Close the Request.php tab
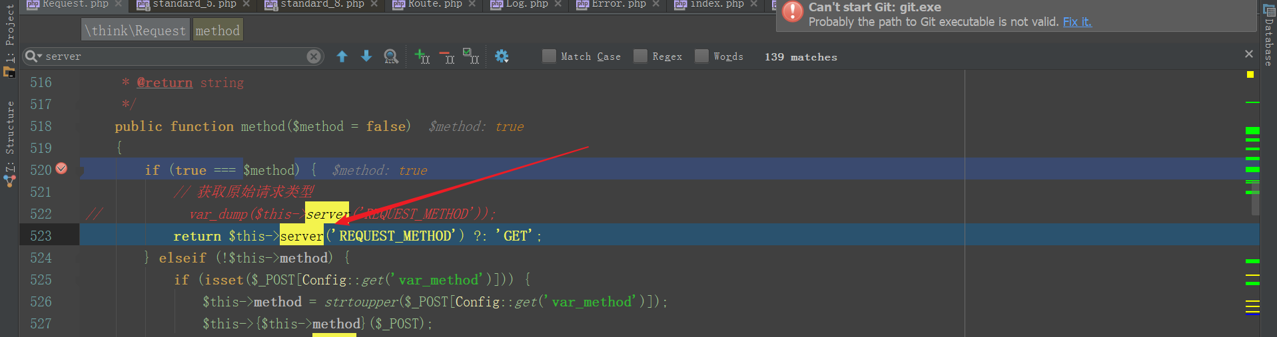 pos(118,4)
